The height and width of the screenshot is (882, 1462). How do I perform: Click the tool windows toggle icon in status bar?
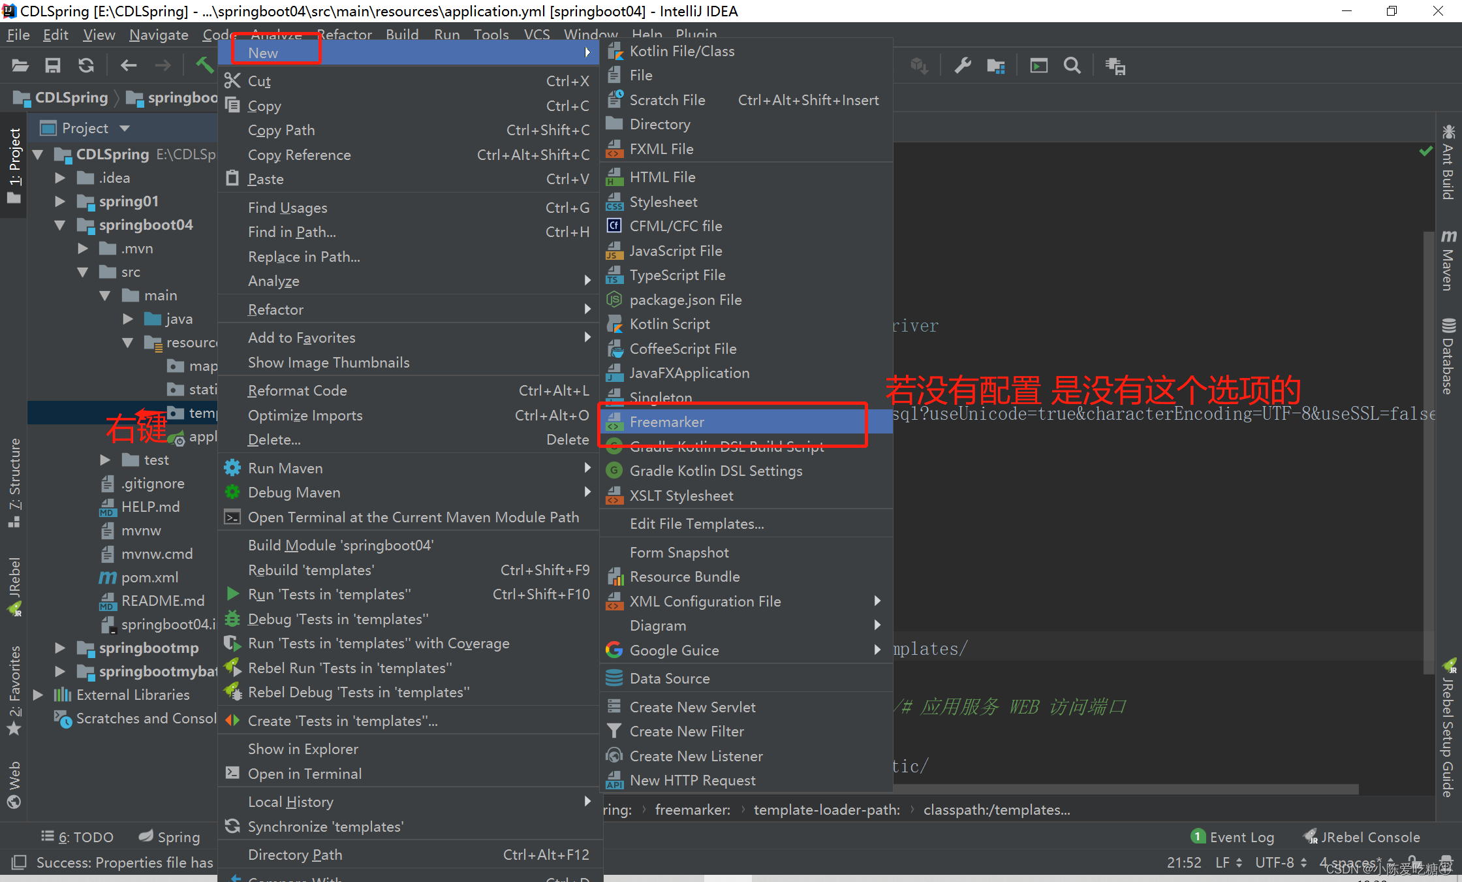pos(19,862)
